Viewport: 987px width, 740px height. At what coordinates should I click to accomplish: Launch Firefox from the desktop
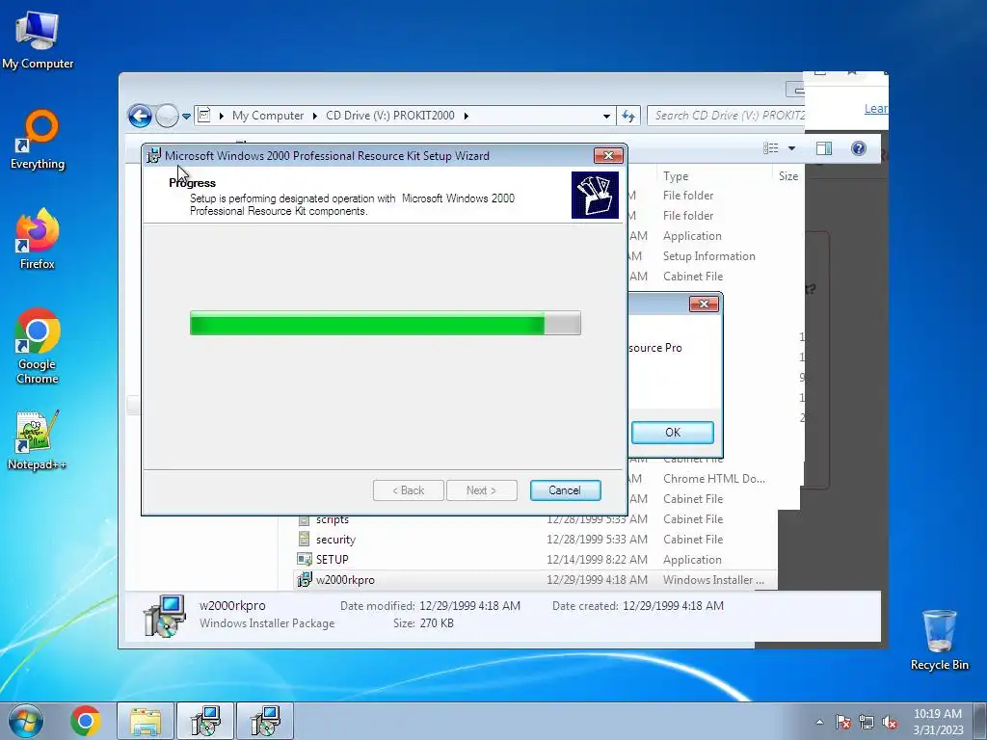[x=38, y=239]
